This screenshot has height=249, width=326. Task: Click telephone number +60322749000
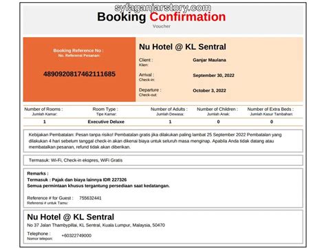pyautogui.click(x=76, y=235)
